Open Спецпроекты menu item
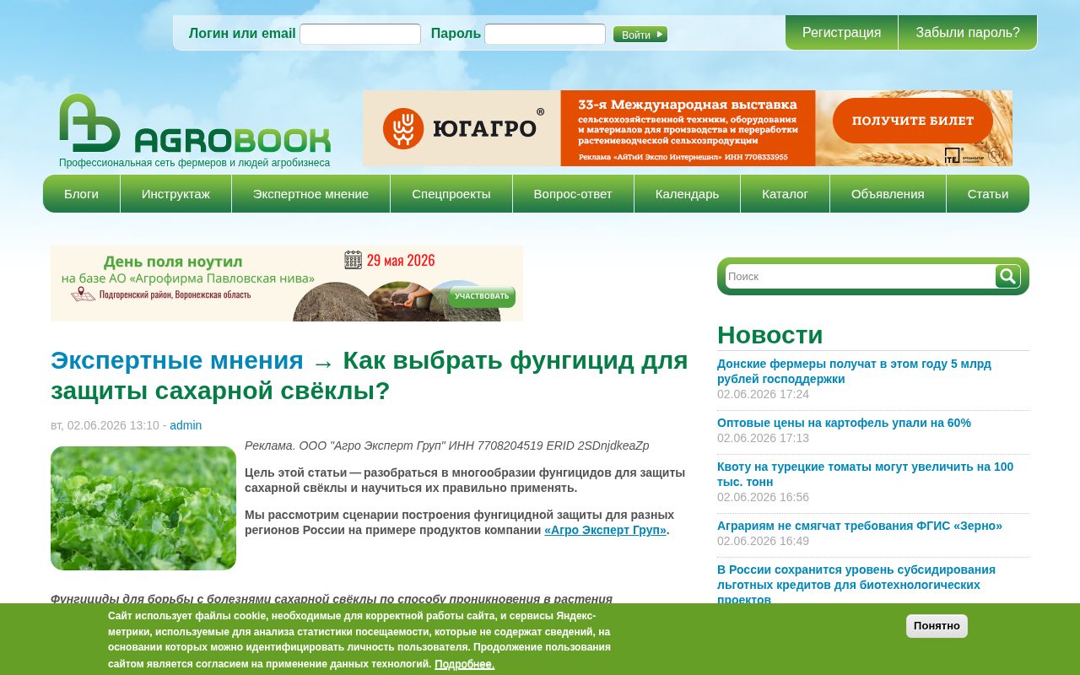Screen dimensions: 1080x675 [451, 194]
